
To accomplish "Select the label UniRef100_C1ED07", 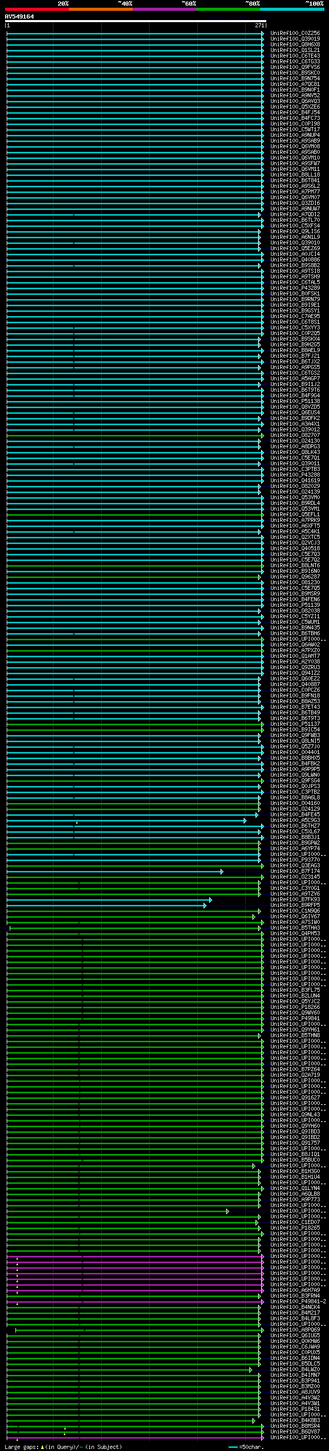I will click(x=295, y=1222).
